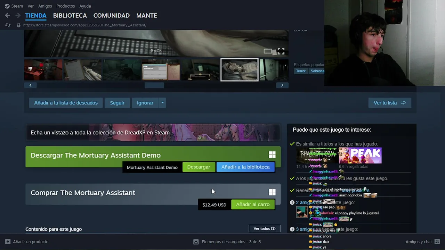The height and width of the screenshot is (250, 445).
Task: Click the thumbnail strip scrollbar handle
Action: (x=154, y=85)
